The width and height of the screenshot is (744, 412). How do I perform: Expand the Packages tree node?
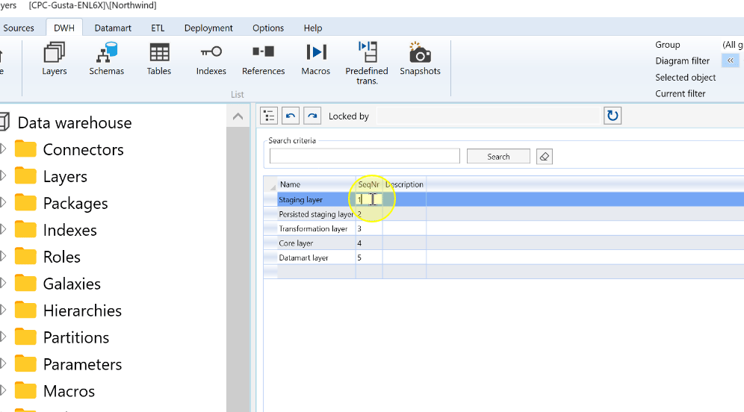click(x=3, y=202)
